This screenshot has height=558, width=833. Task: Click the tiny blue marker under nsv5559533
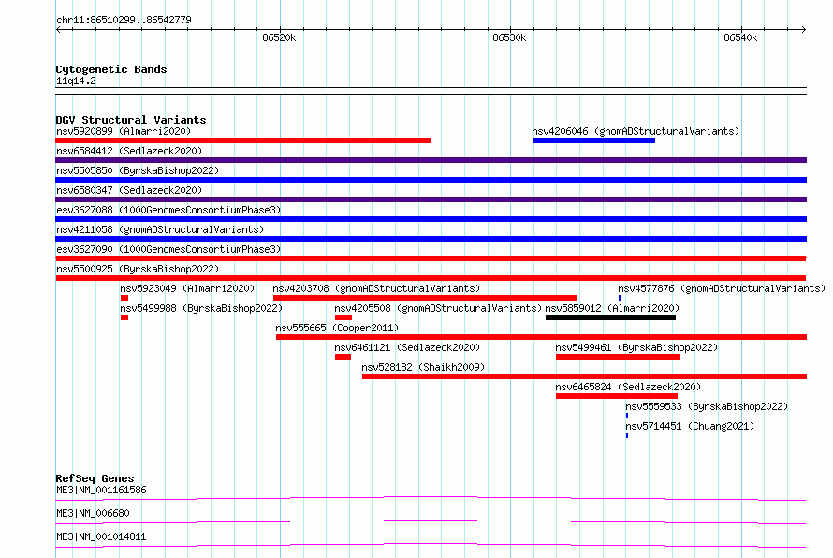pos(627,416)
